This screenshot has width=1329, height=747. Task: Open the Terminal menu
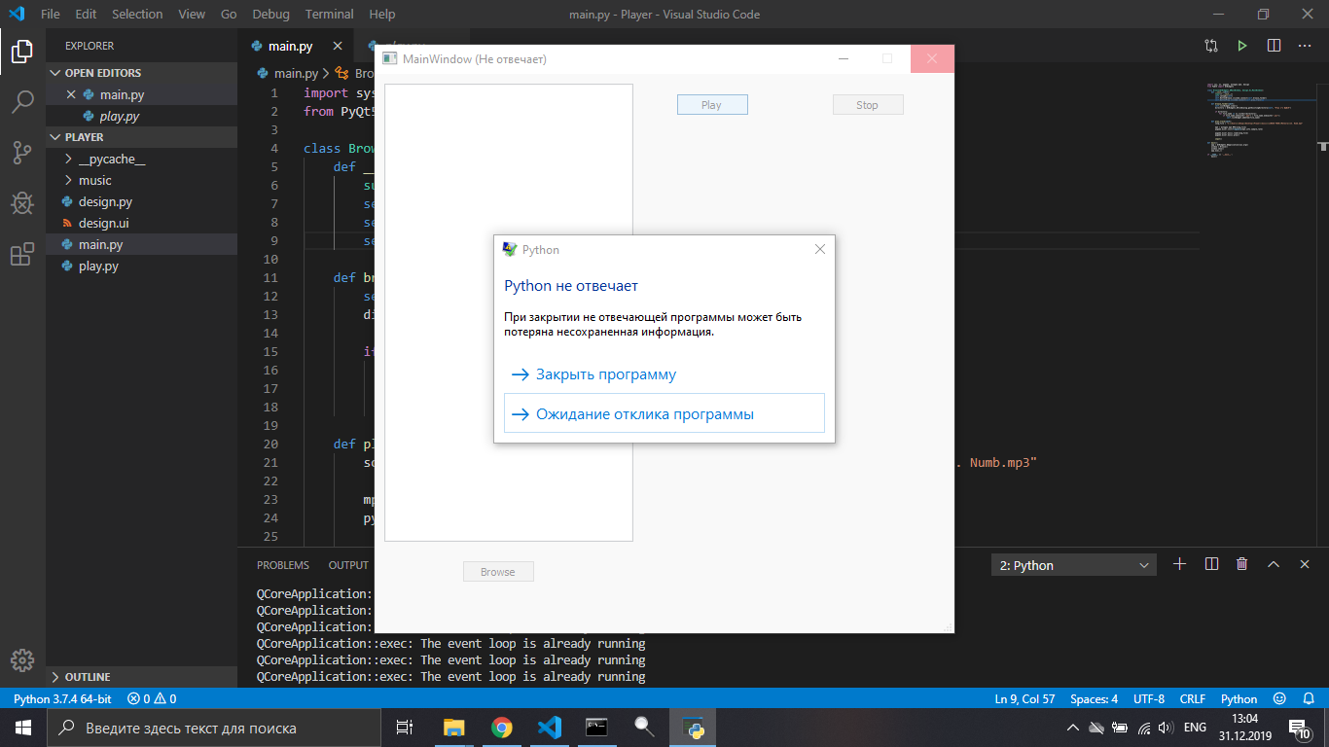330,15
